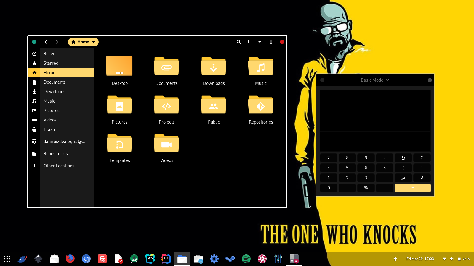
Task: Go back in the file manager
Action: tap(47, 42)
